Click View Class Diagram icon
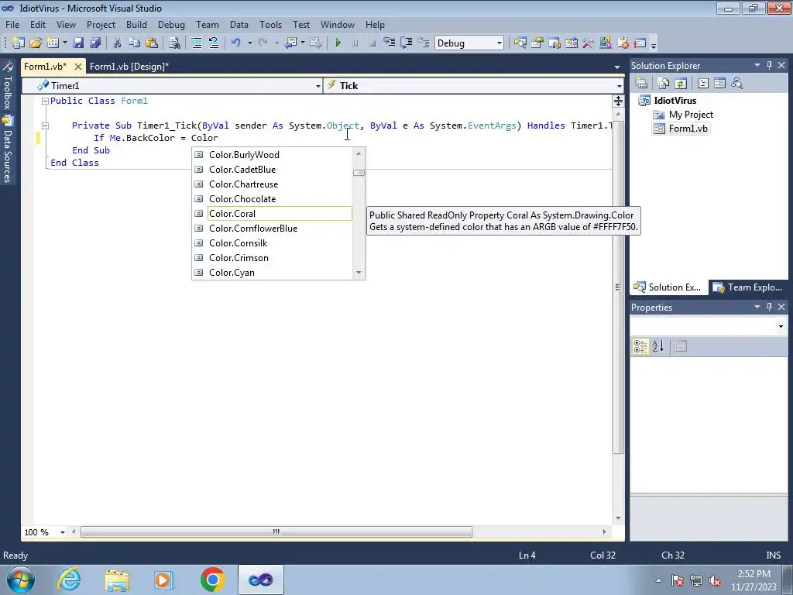The width and height of the screenshot is (793, 595). [737, 83]
